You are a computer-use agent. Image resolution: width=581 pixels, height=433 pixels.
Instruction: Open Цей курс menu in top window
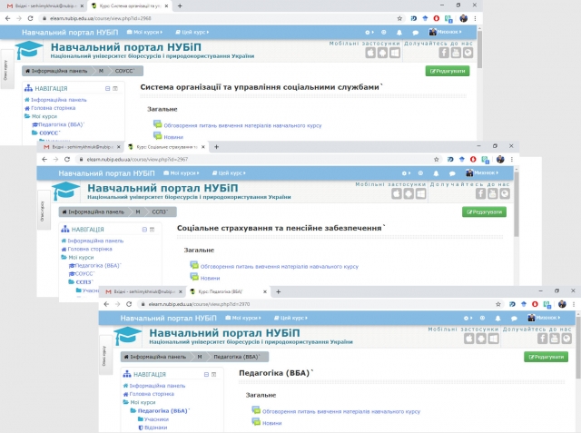point(192,32)
